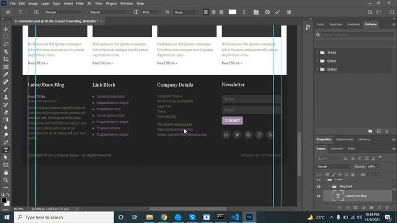Select the Move tool

click(x=6, y=29)
